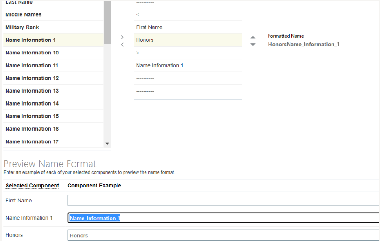Select Name Information 13 in the list

point(53,91)
